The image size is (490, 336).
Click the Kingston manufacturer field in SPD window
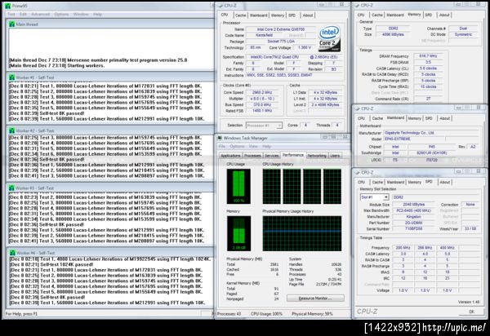pos(413,216)
